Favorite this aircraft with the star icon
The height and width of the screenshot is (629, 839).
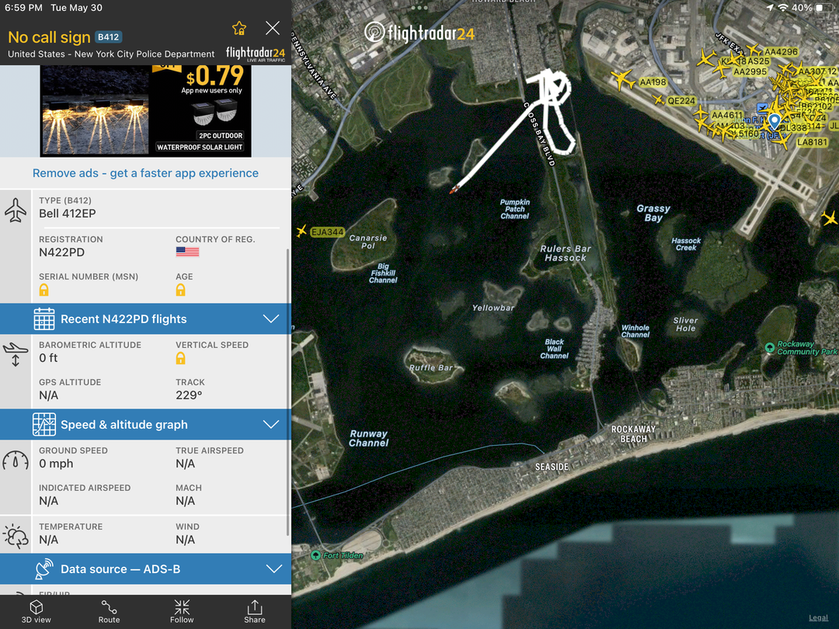[x=239, y=28]
